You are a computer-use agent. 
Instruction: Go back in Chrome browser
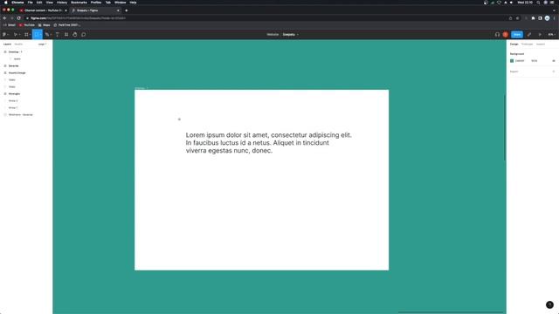[4, 18]
